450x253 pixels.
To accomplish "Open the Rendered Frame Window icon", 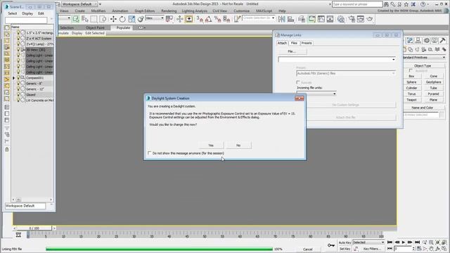I will pyautogui.click(x=361, y=19).
